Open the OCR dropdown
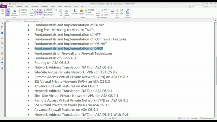 122,12
